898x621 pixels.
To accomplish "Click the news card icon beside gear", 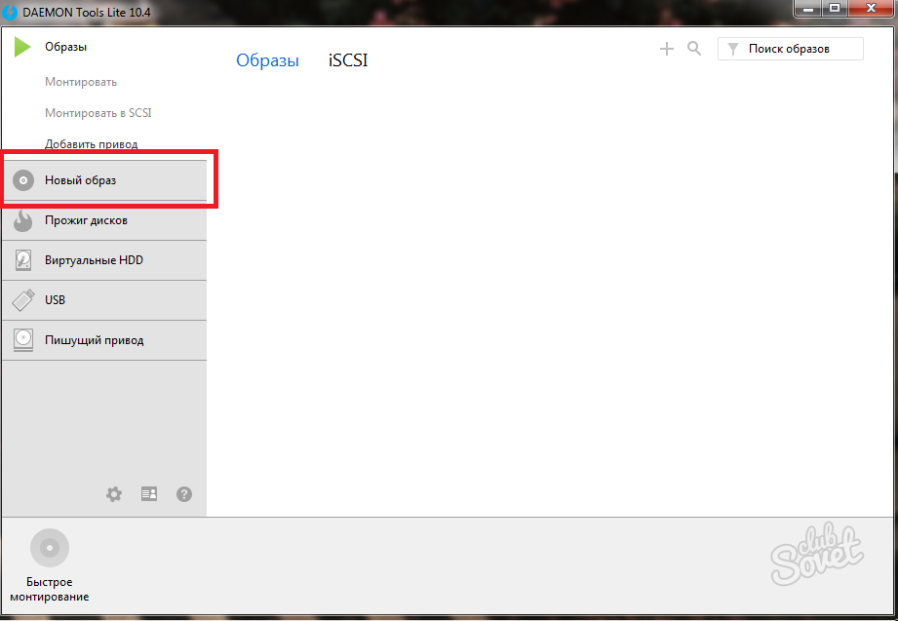I will coord(149,494).
